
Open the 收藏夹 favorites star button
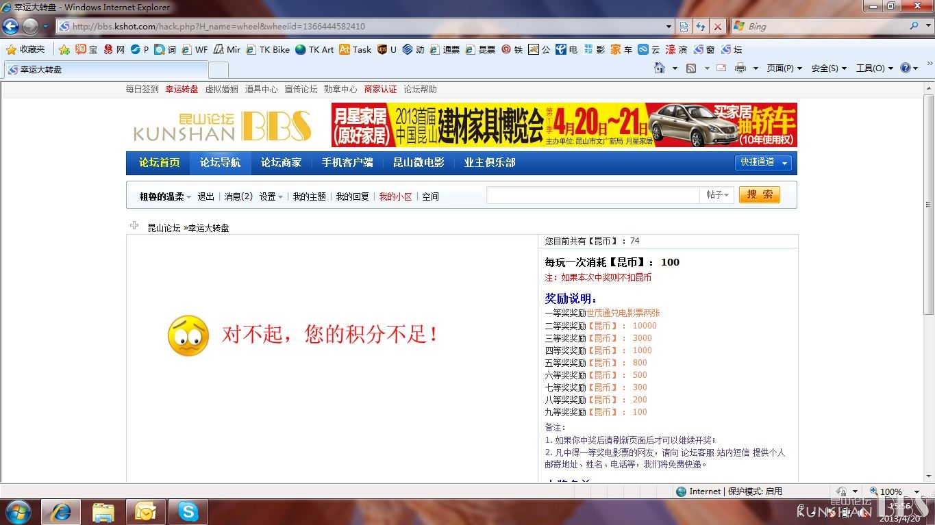tap(25, 49)
